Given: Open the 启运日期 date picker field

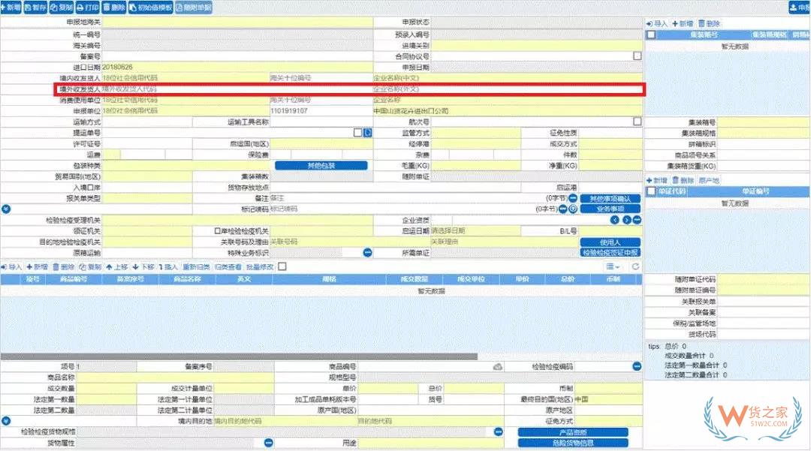Looking at the screenshot, I should [476, 231].
